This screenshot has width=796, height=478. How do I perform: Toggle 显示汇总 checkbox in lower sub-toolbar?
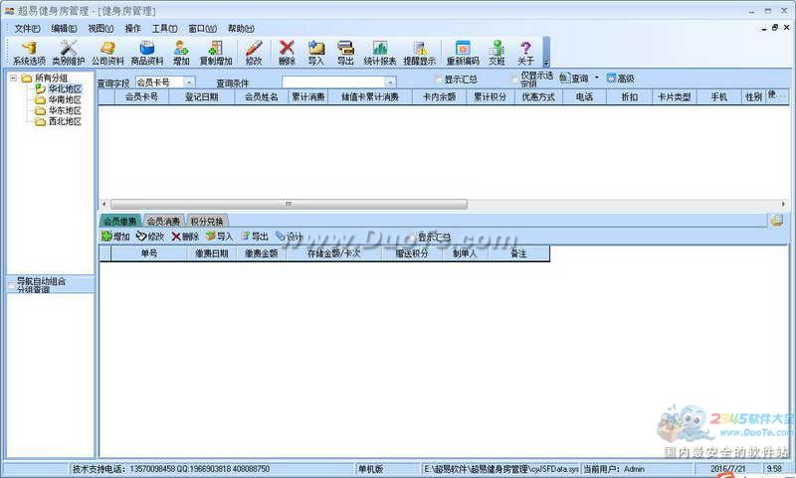coord(412,237)
